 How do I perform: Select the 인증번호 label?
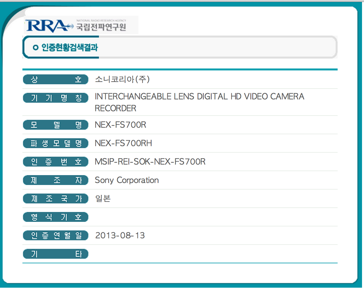pos(56,162)
